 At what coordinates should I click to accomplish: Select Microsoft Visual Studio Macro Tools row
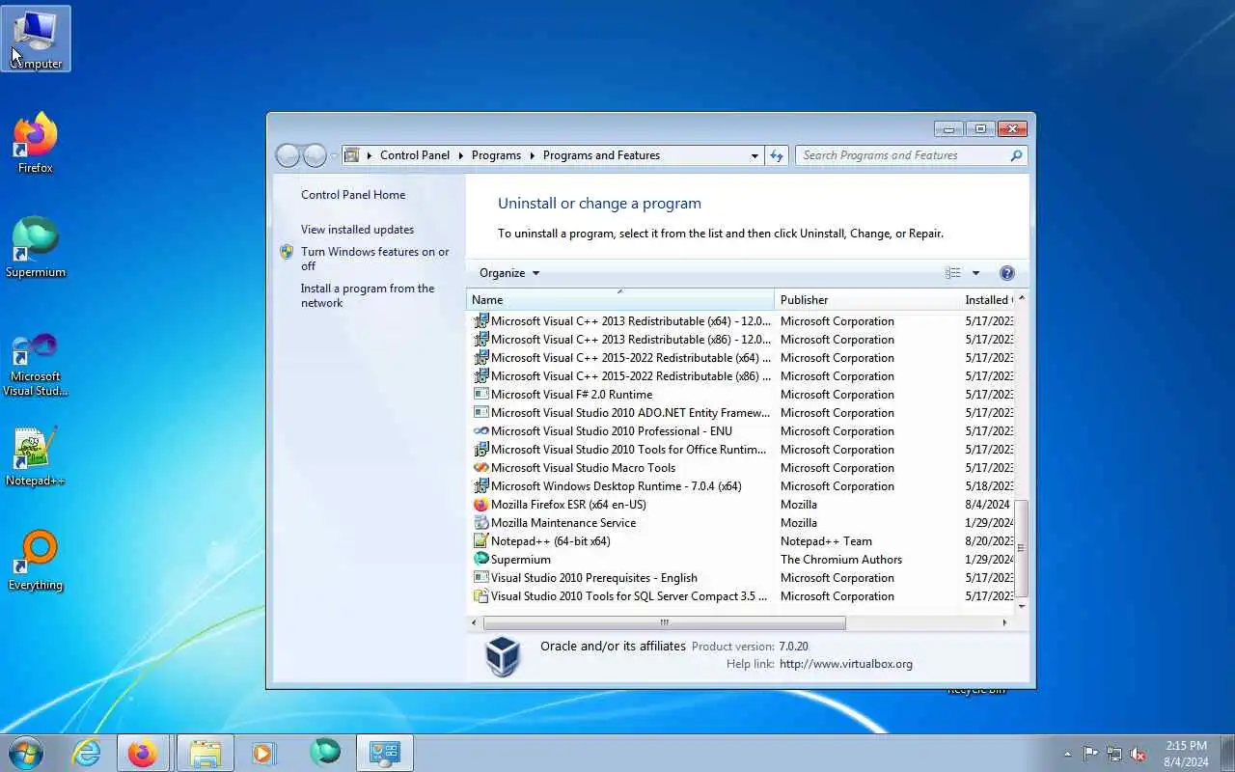point(742,468)
